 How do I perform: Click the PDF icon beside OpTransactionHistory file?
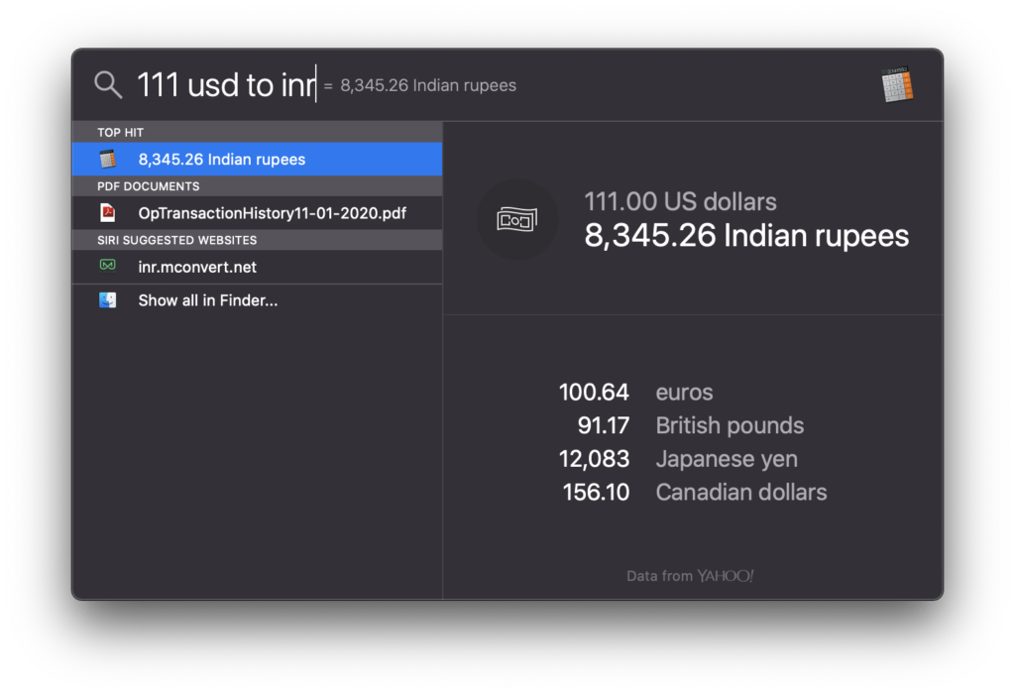109,212
